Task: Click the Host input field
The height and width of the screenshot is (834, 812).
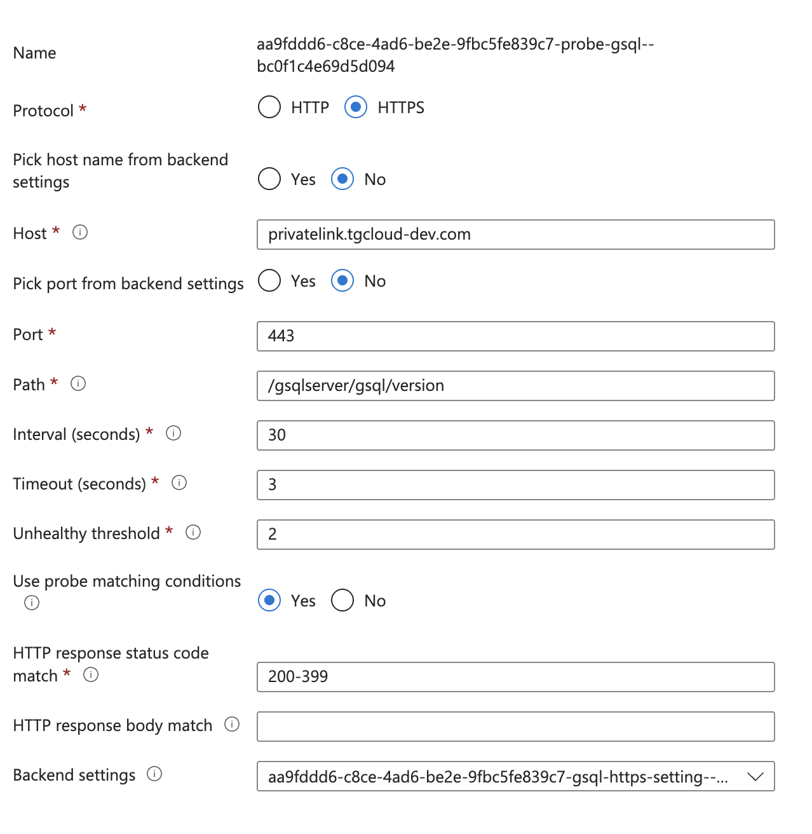Action: click(515, 235)
